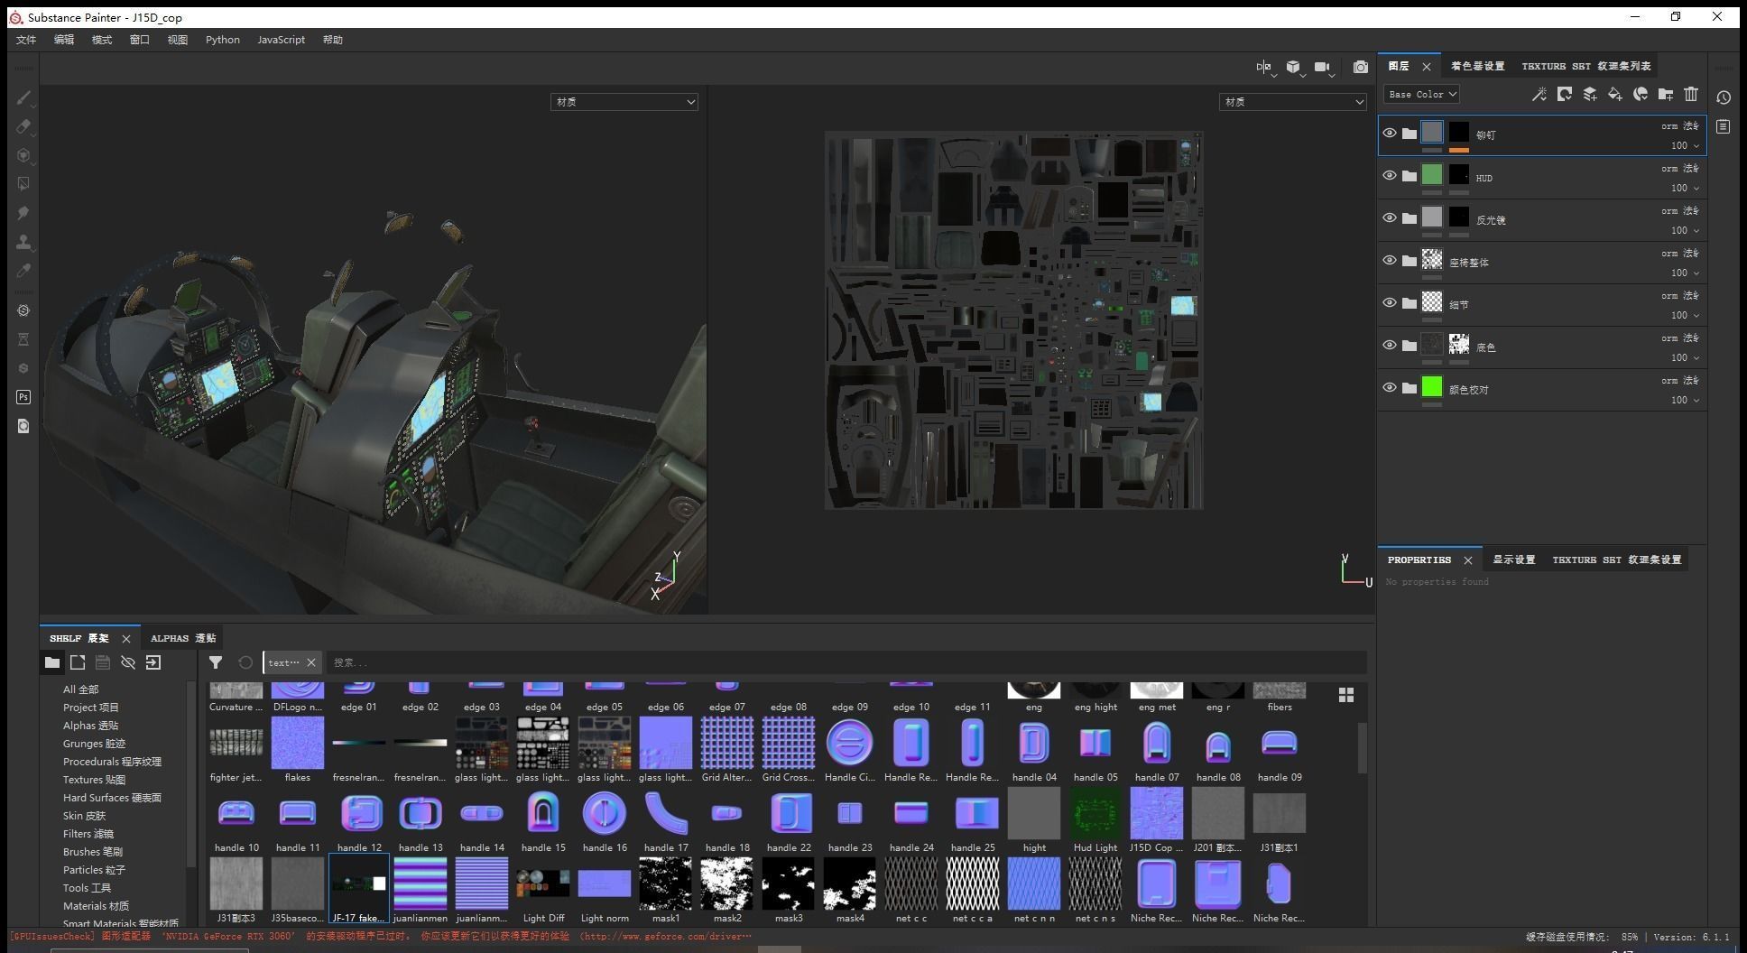The image size is (1747, 953).
Task: Select the Textures 贴图 shelf category
Action: [94, 780]
